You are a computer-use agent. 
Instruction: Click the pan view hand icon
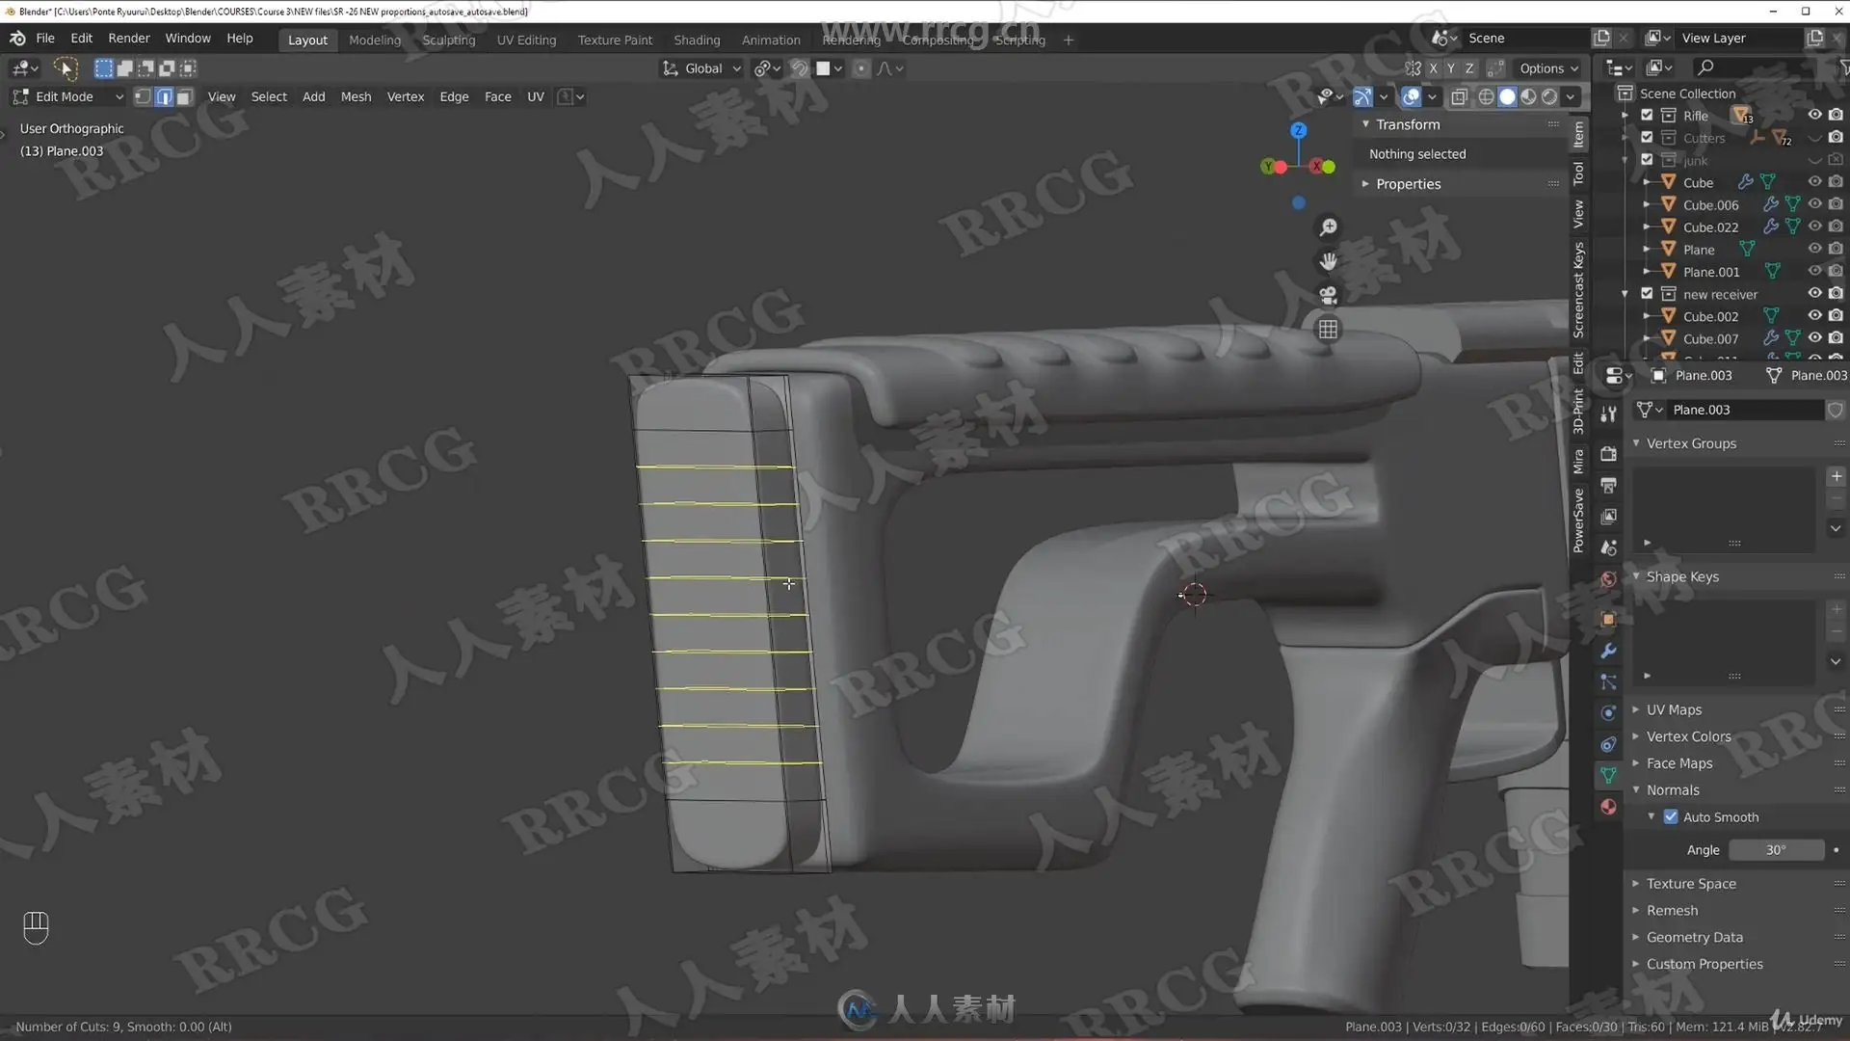tap(1328, 261)
